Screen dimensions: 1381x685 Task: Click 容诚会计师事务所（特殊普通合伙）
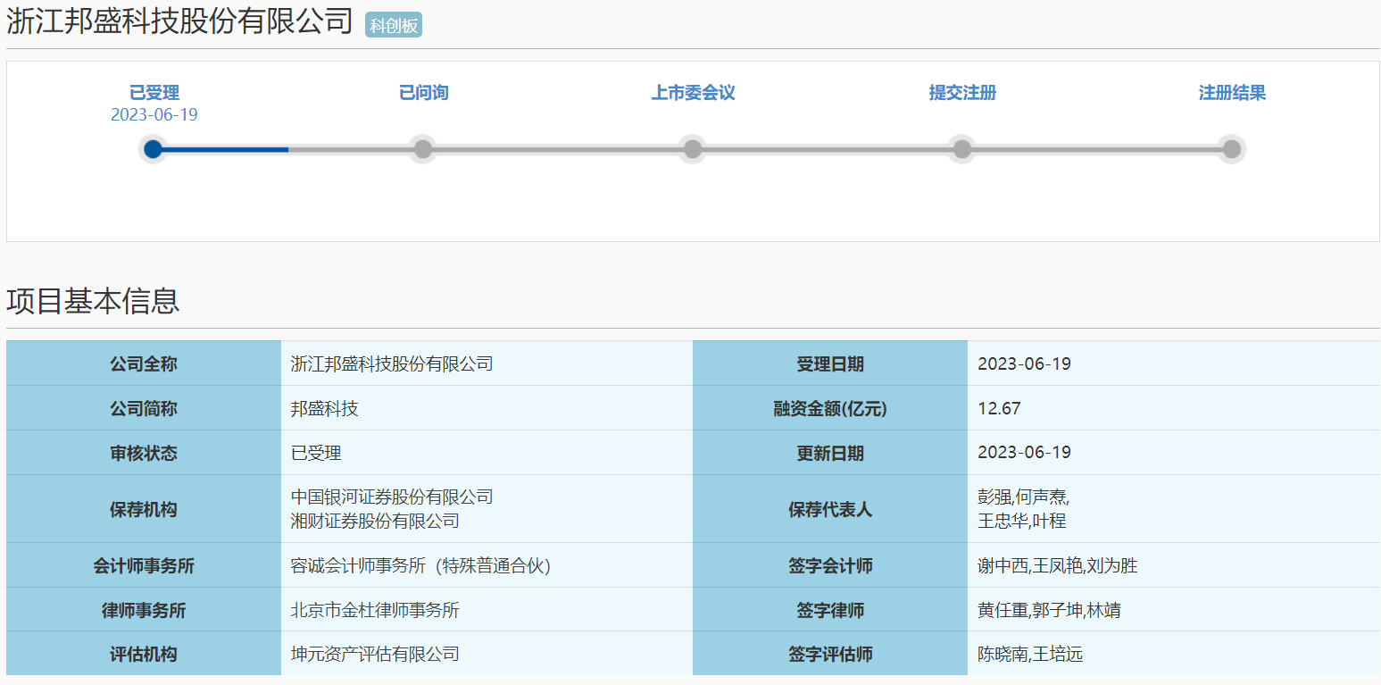point(421,565)
